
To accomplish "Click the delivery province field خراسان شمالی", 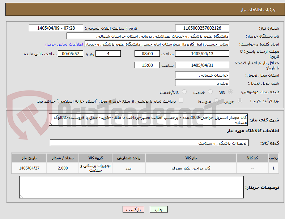I will tap(202, 75).
